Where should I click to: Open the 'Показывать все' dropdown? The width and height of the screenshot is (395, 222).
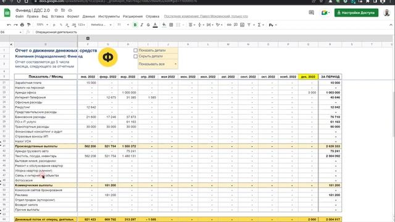158,64
